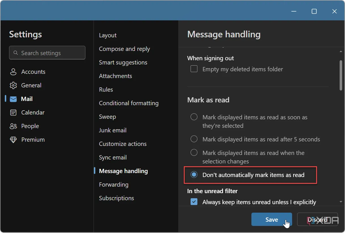
Task: Open Sweep settings
Action: coord(107,117)
